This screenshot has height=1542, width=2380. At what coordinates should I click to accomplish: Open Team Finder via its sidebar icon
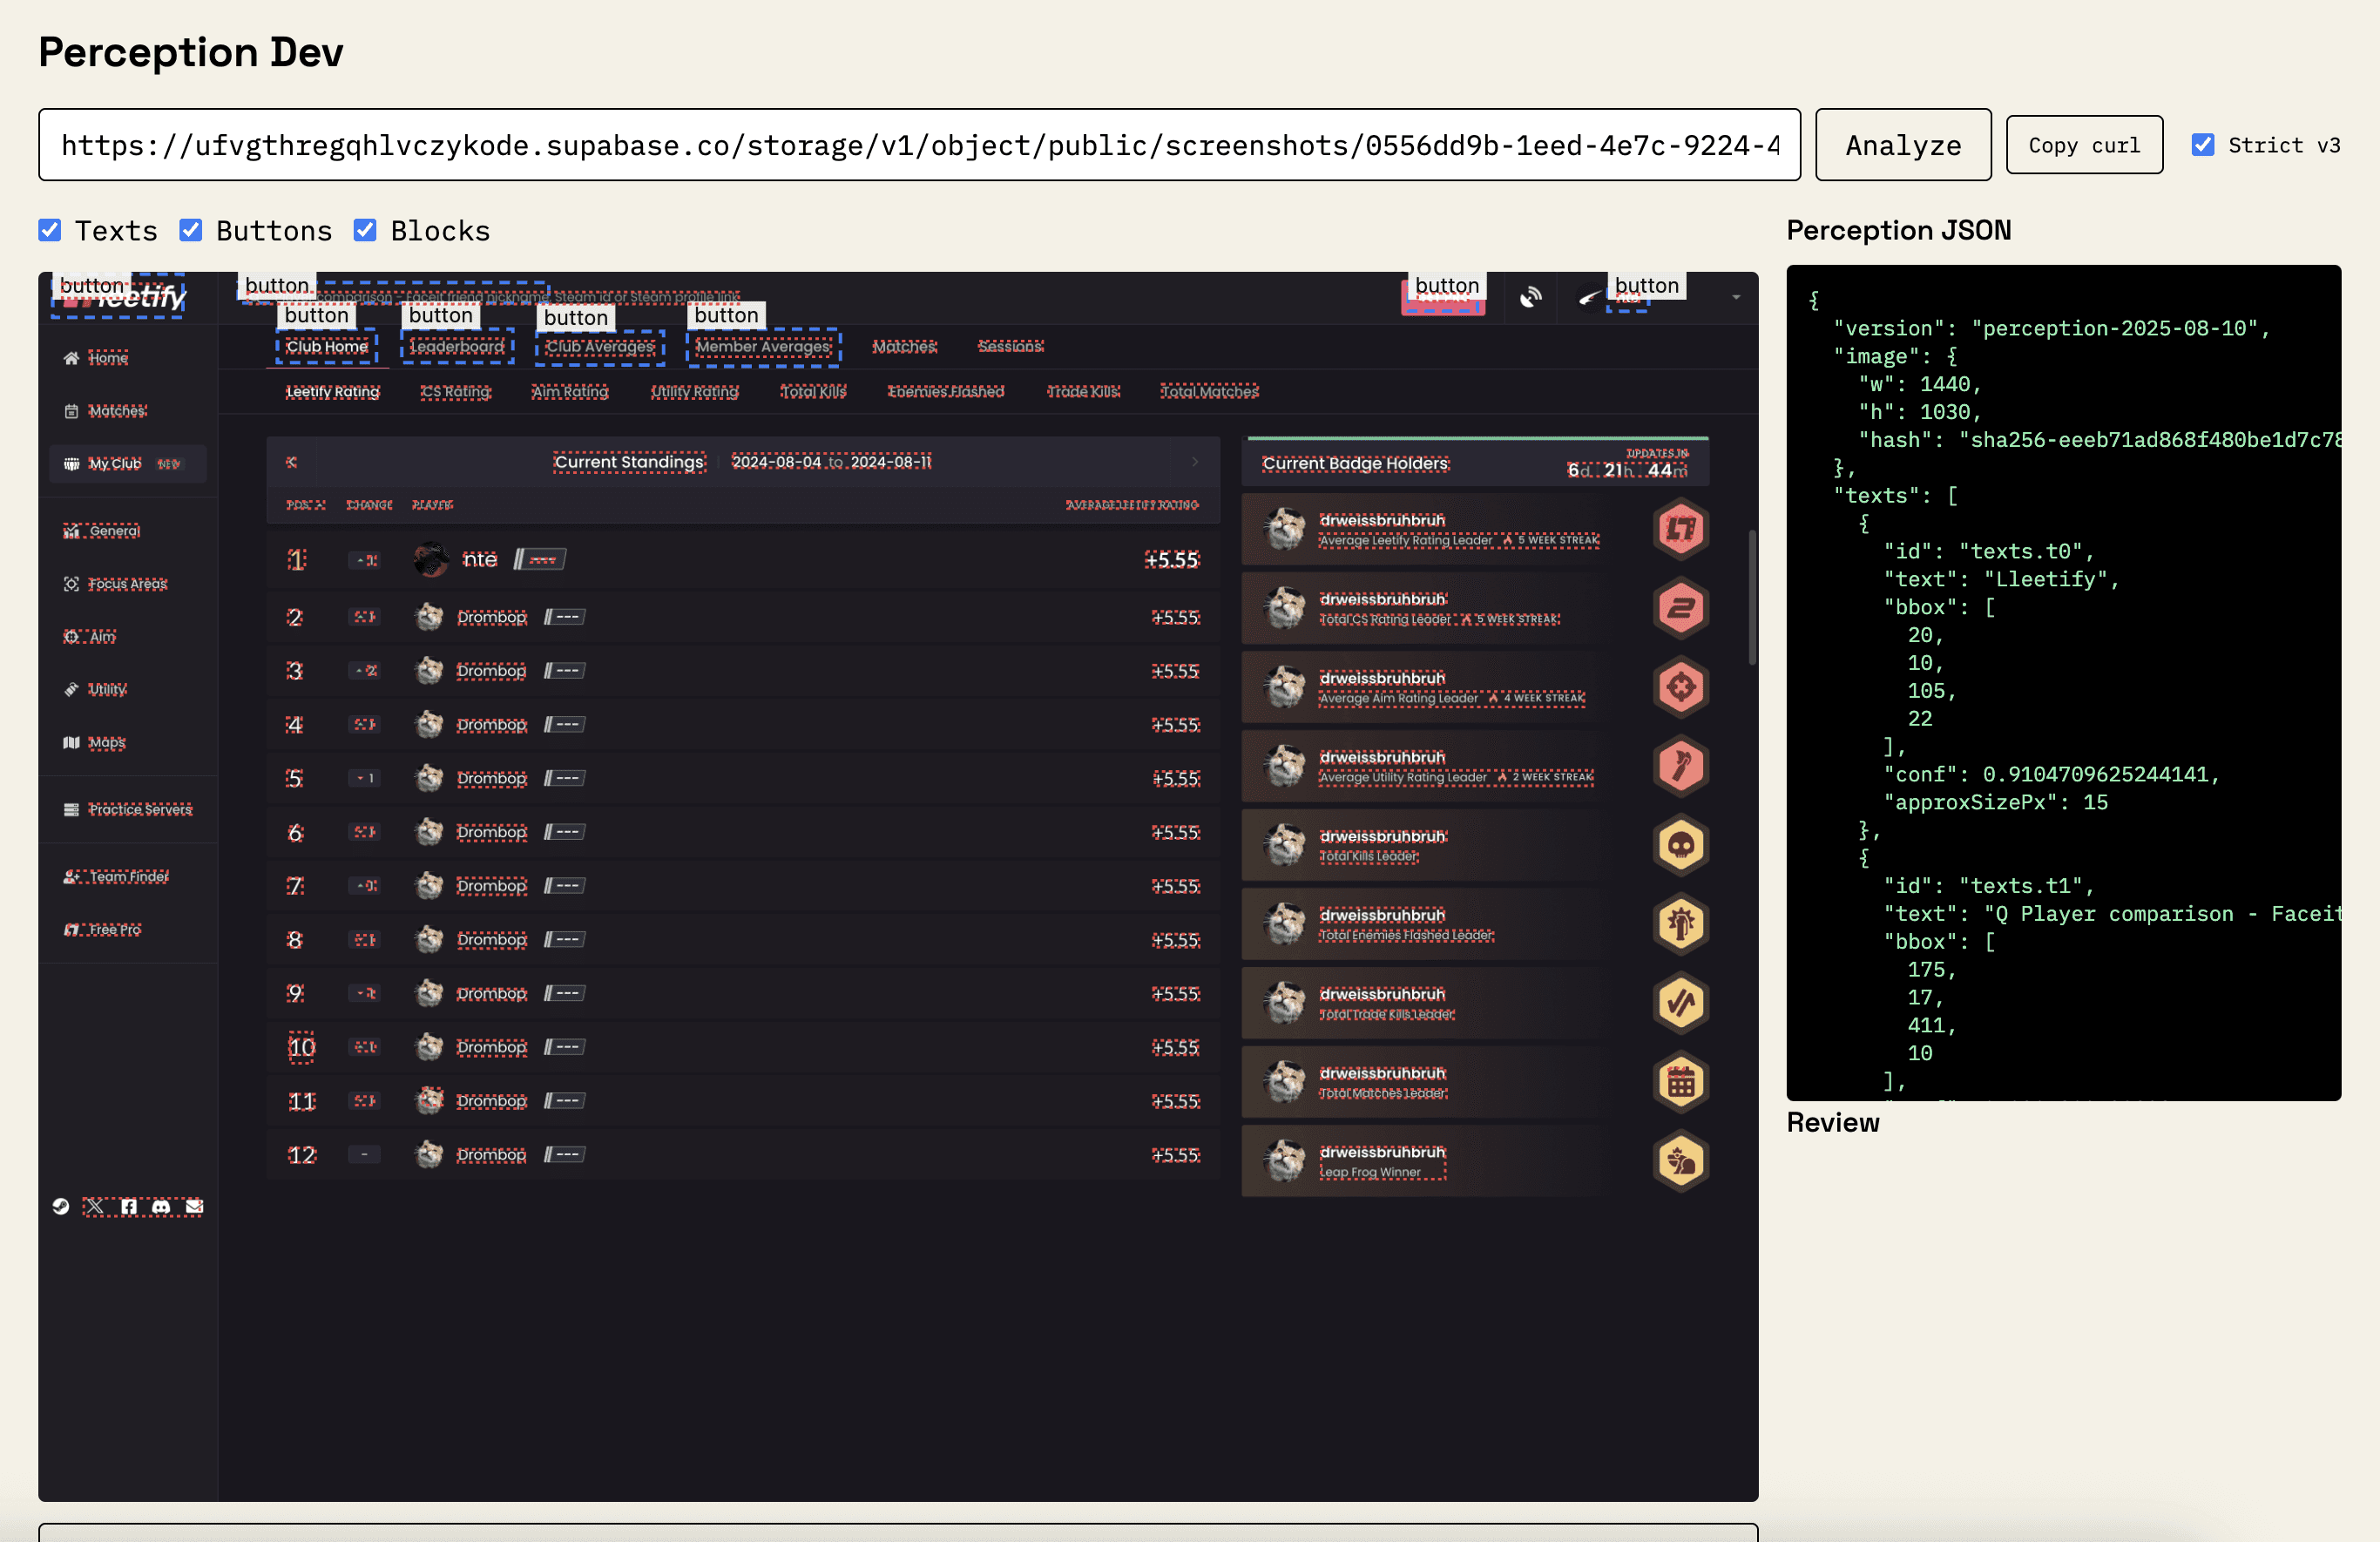68,876
